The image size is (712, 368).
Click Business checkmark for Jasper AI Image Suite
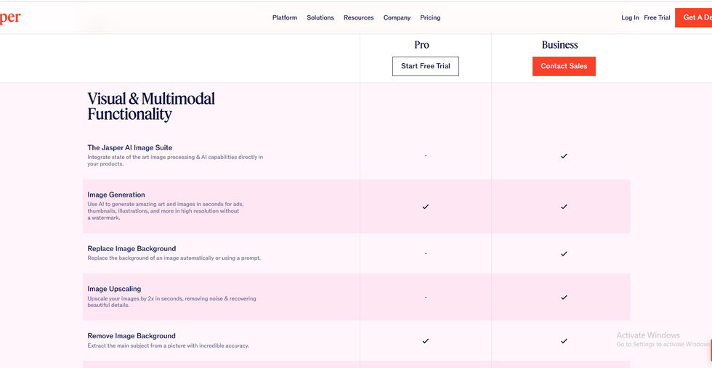[564, 156]
